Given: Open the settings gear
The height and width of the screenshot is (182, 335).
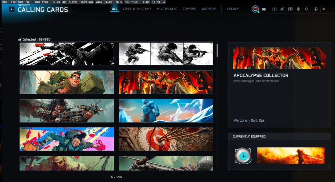Looking at the screenshot, I should point(306,9).
